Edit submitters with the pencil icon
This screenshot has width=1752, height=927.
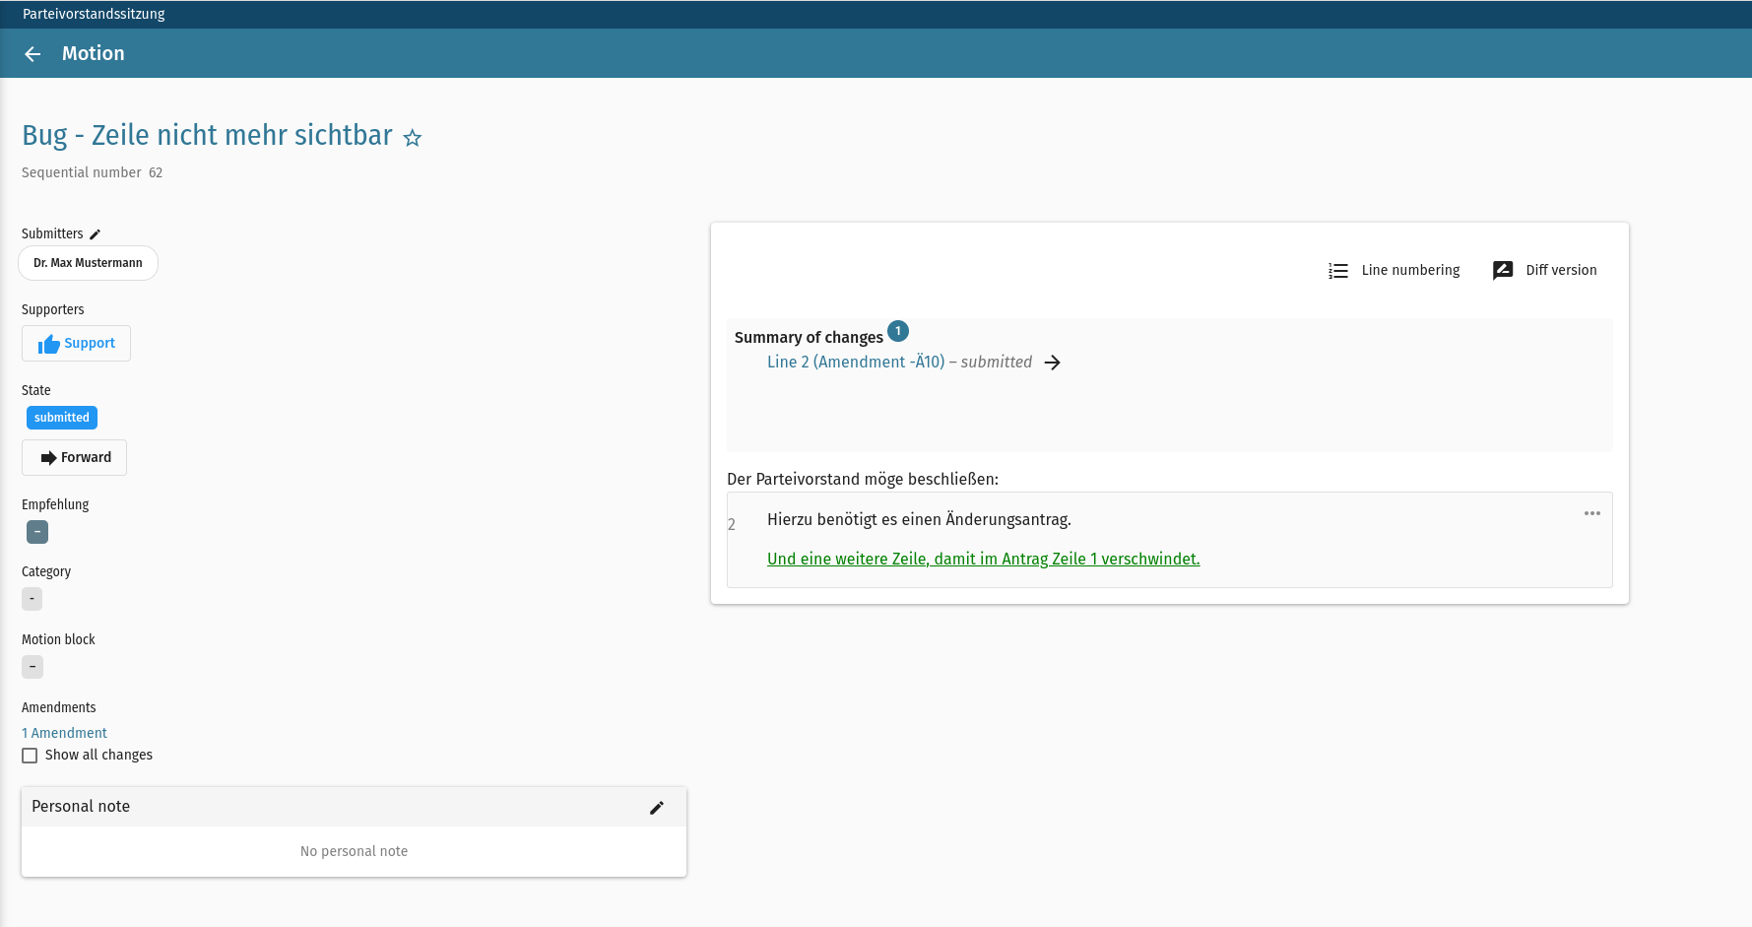click(95, 233)
